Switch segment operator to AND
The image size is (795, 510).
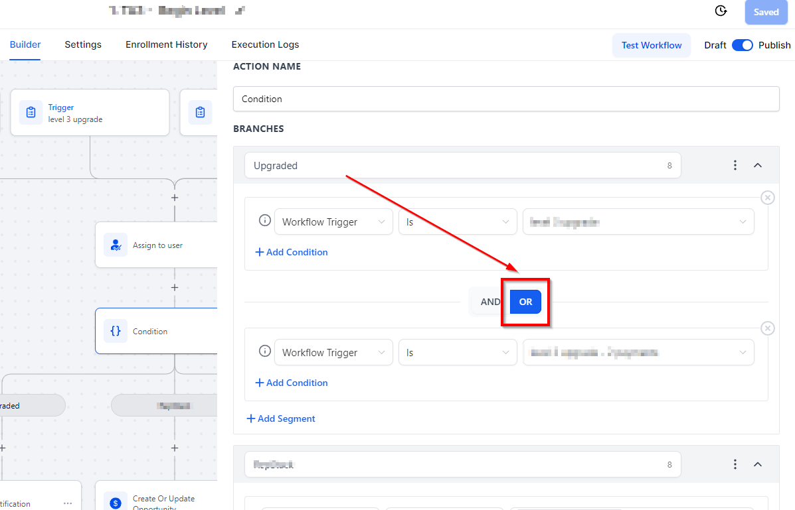click(x=489, y=302)
